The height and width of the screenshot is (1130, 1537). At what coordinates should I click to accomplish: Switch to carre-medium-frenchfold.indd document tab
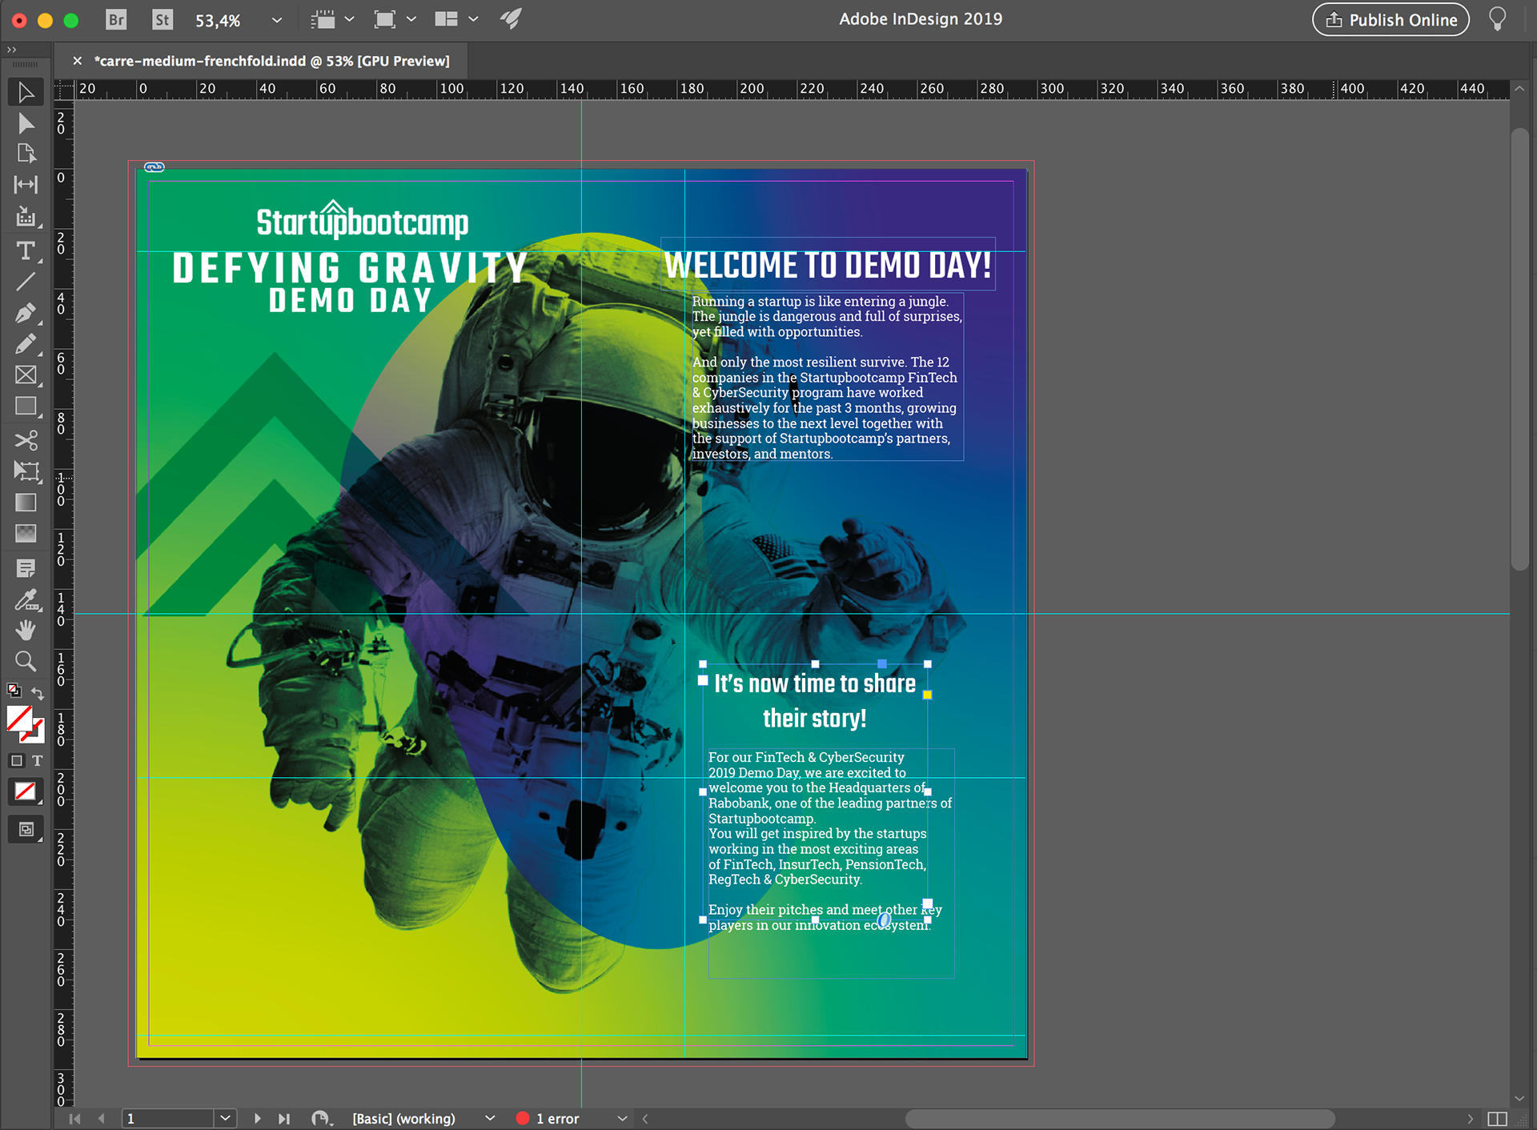tap(271, 61)
